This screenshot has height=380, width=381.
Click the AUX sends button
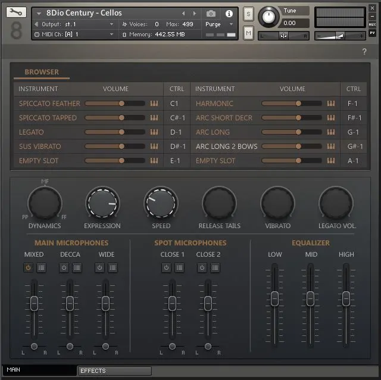pyautogui.click(x=372, y=24)
